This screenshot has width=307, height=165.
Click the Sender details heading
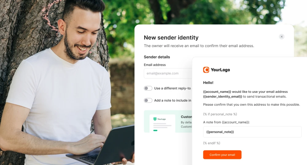(157, 57)
